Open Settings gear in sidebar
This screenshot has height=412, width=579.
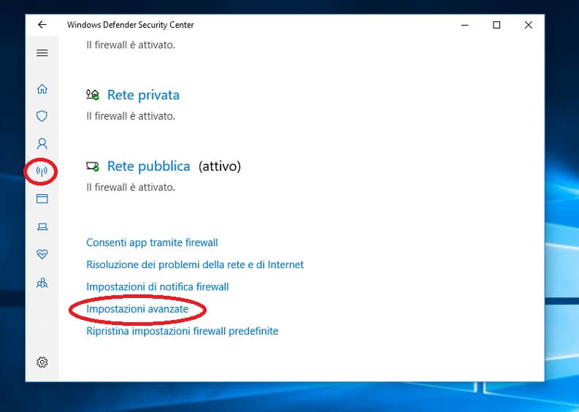[42, 362]
